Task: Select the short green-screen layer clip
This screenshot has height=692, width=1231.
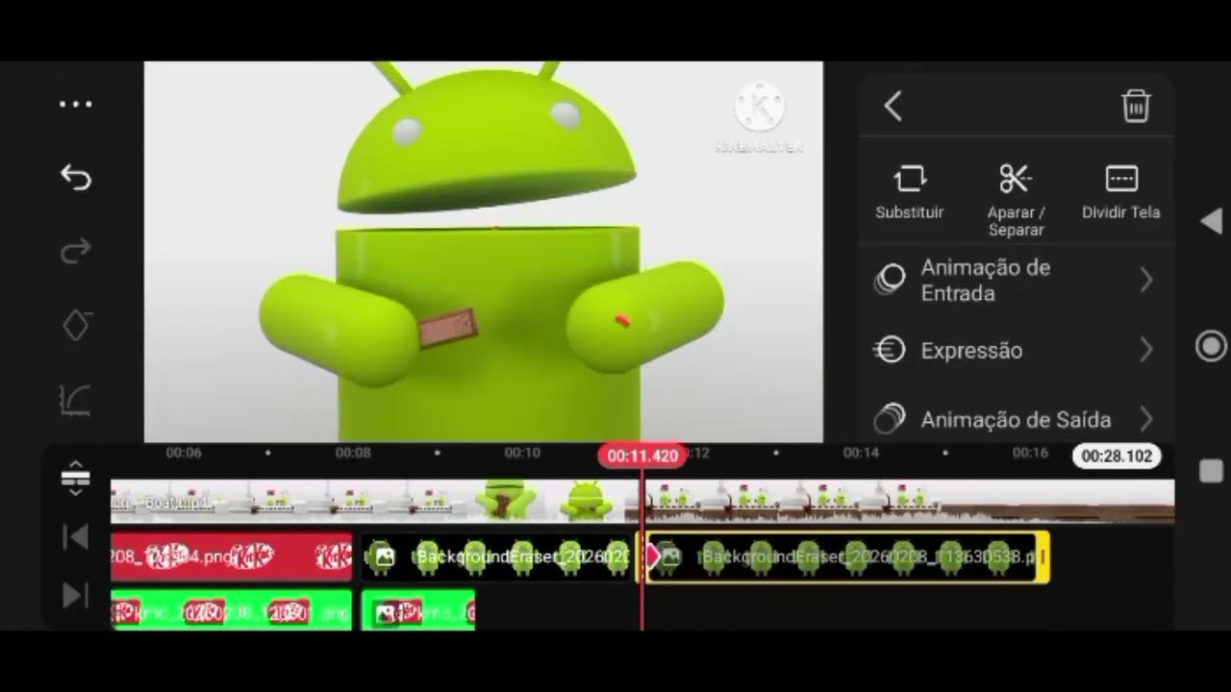Action: (x=418, y=611)
